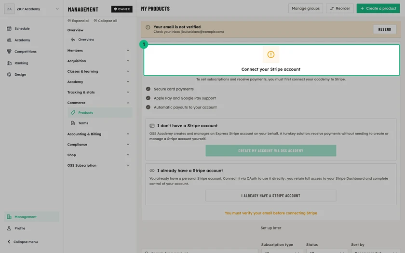405x253 pixels.
Task: Click the checkmark icon beside "Automatic payouts to your account"
Action: [148, 107]
